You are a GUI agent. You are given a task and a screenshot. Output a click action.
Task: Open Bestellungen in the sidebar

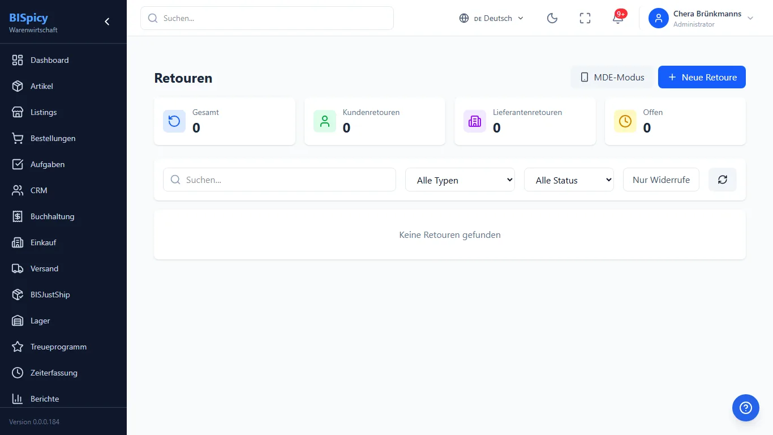63,138
